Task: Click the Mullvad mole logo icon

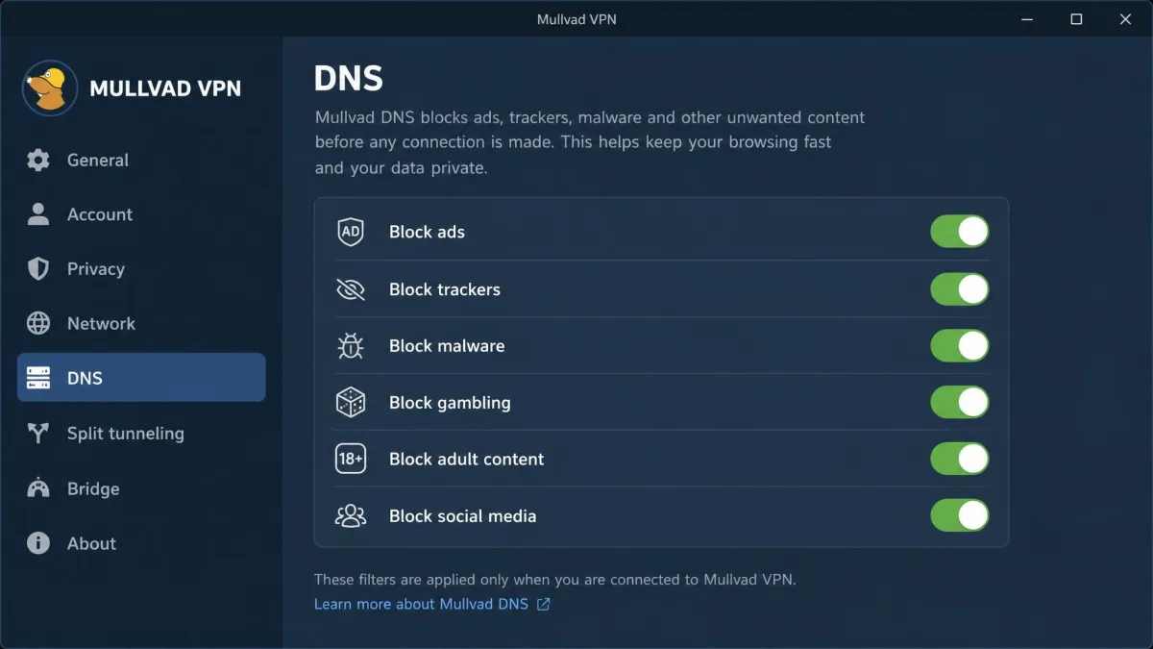Action: point(50,88)
